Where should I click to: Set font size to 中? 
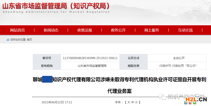tap(132, 102)
